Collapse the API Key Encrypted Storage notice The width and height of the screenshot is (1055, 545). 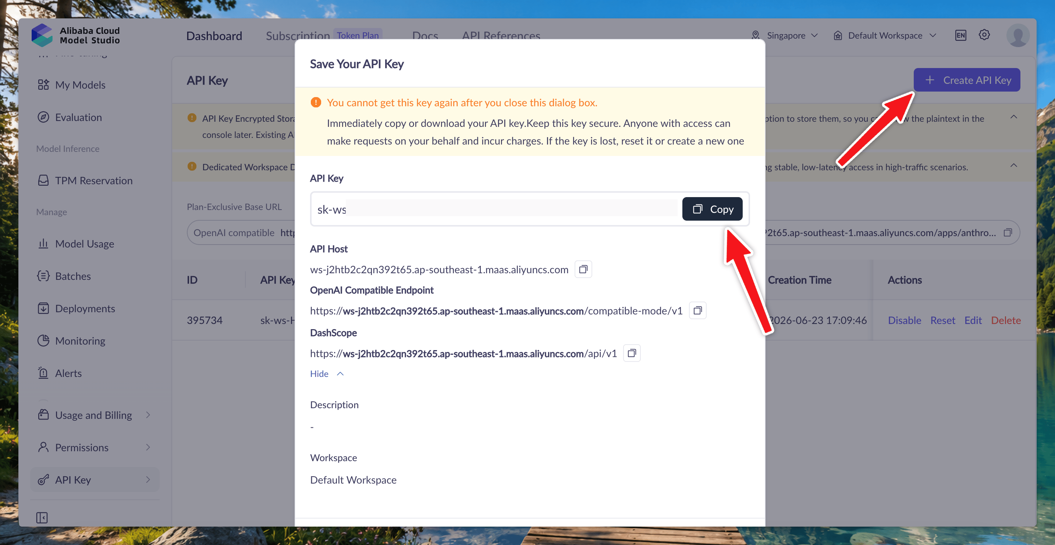(x=1014, y=117)
